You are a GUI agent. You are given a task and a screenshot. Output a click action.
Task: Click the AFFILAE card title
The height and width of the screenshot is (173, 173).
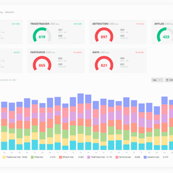coord(159,24)
